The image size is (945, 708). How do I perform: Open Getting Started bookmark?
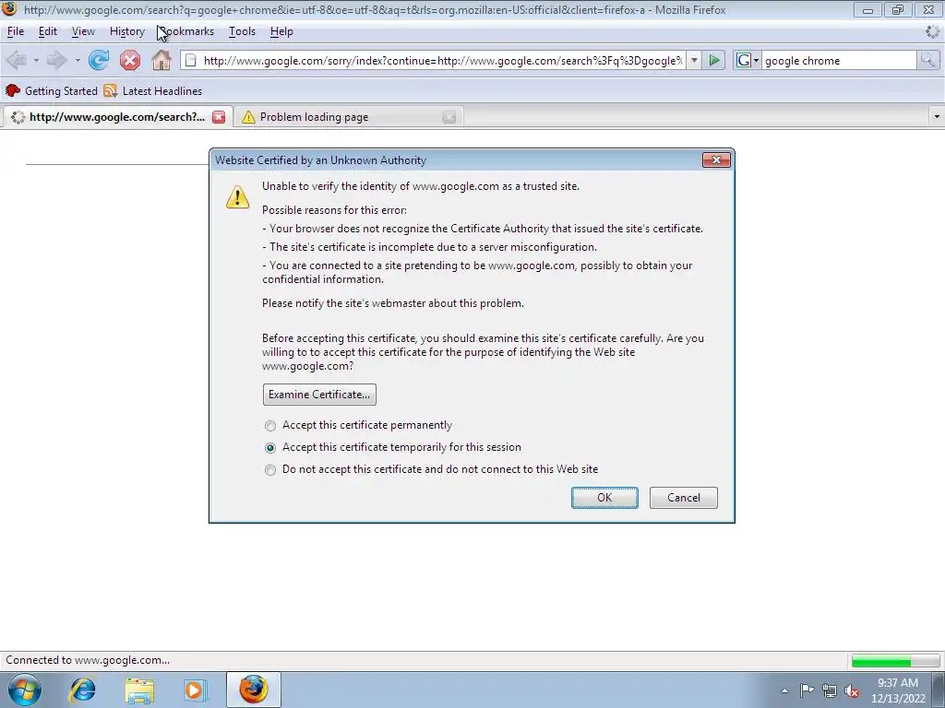point(52,91)
